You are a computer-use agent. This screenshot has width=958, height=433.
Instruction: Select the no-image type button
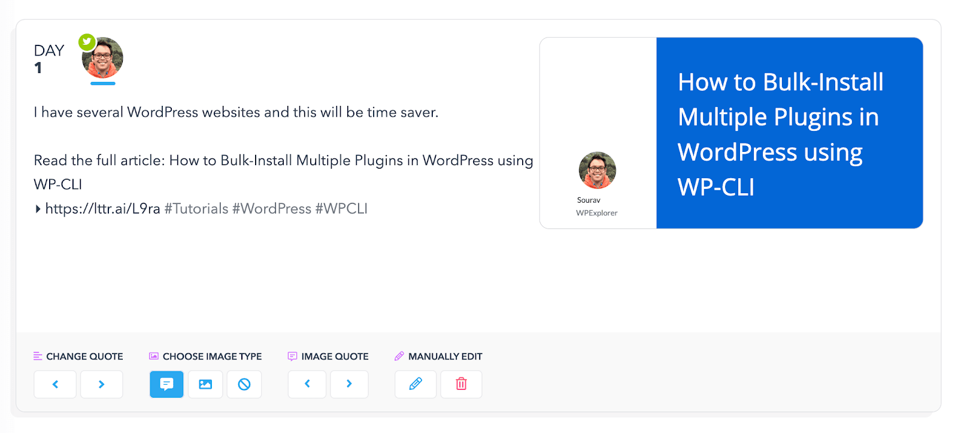tap(244, 384)
